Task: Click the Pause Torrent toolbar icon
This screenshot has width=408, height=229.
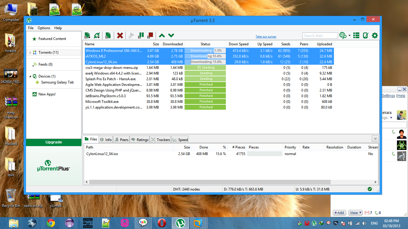Action: tap(141, 36)
